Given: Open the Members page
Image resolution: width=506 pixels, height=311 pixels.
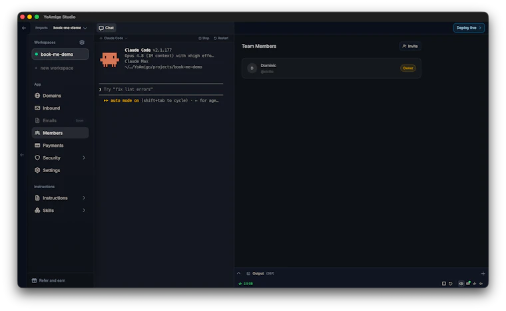Looking at the screenshot, I should pos(61,133).
